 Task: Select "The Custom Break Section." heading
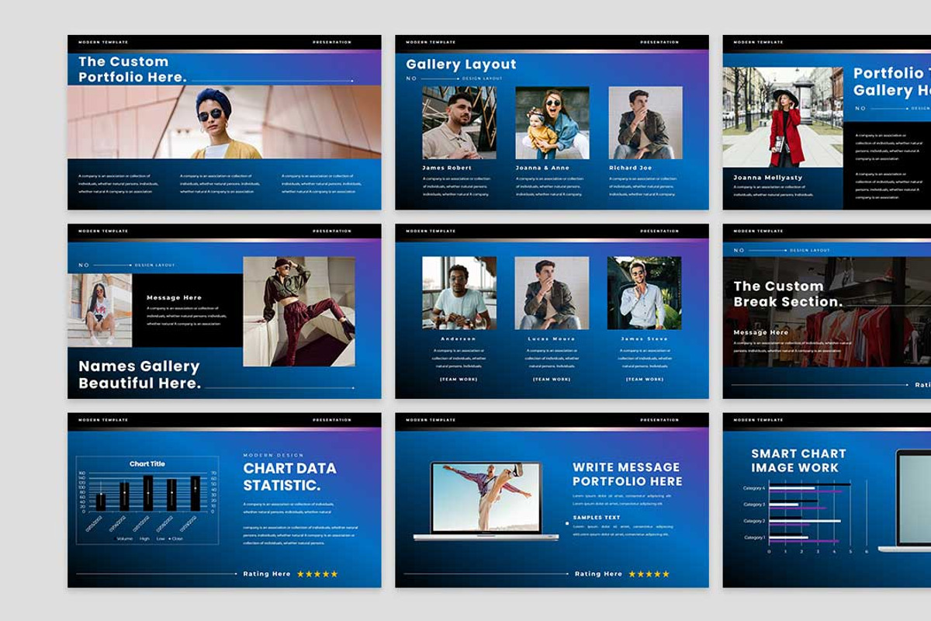point(788,294)
